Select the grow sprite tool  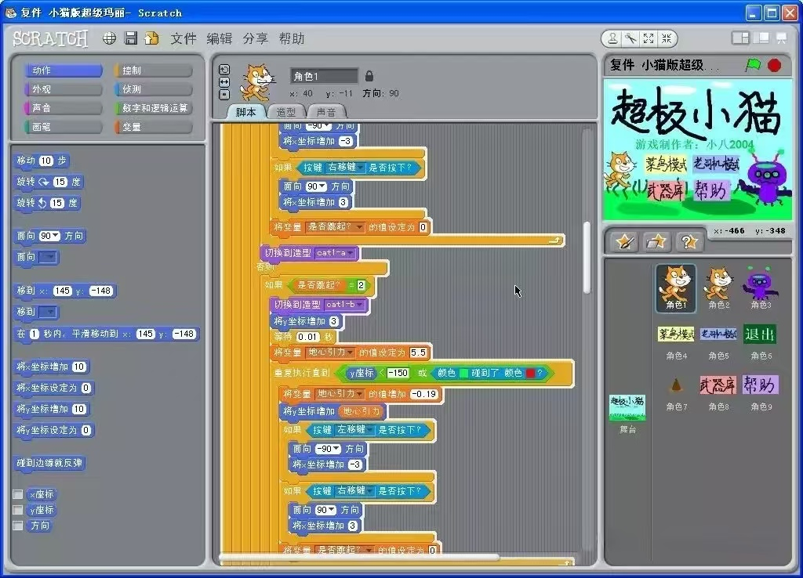pyautogui.click(x=649, y=38)
